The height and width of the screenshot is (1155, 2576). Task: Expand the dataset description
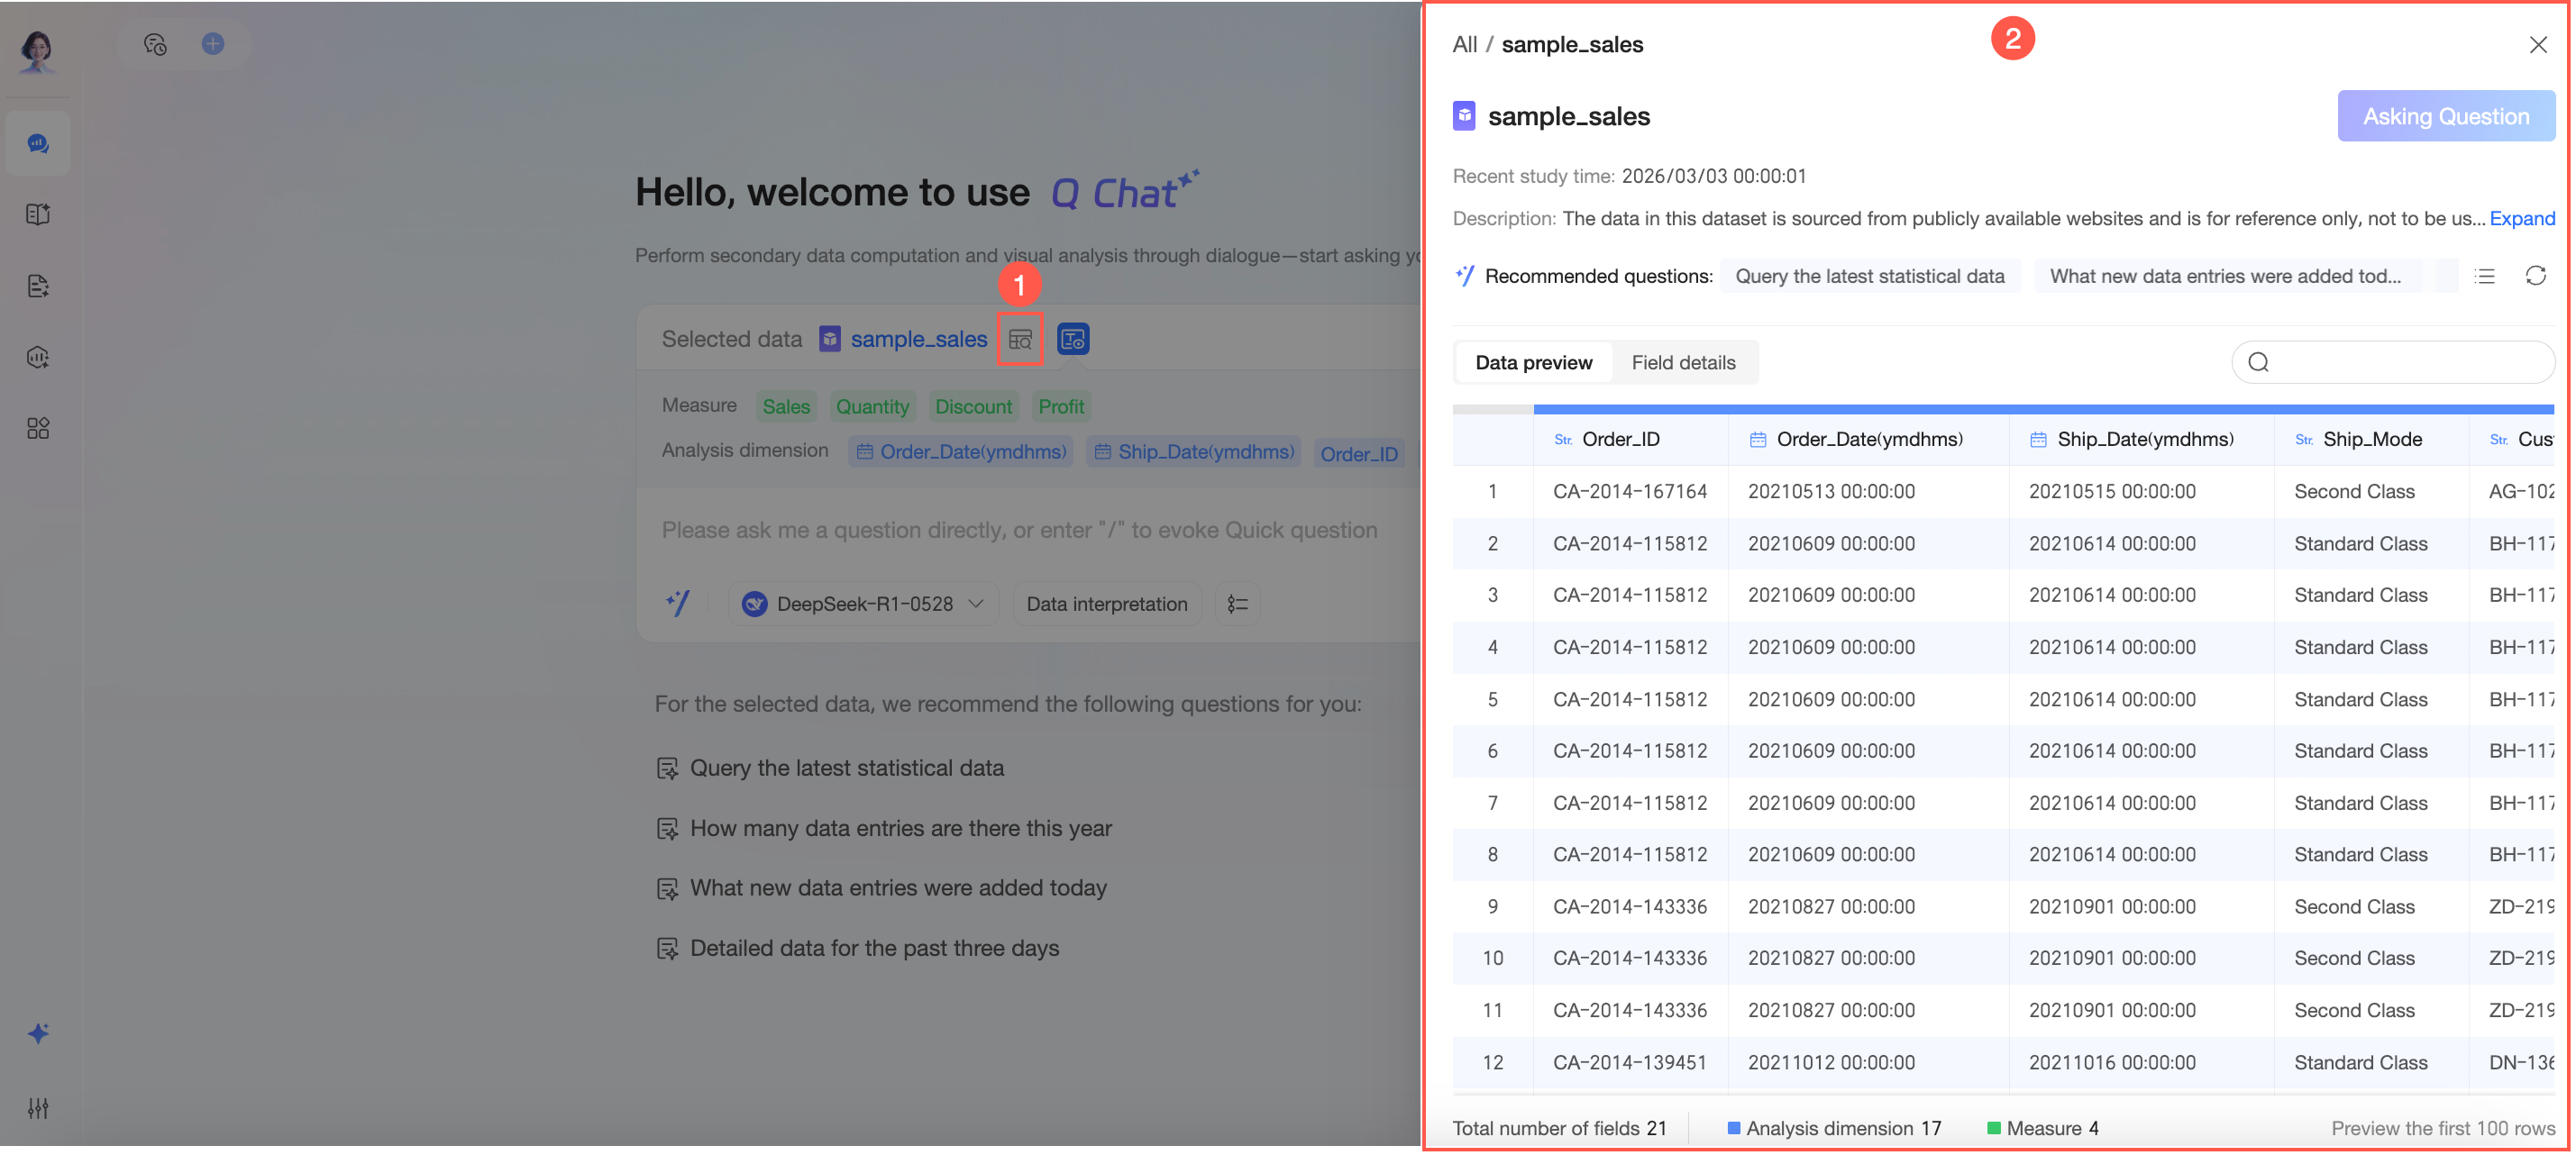[x=2522, y=219]
